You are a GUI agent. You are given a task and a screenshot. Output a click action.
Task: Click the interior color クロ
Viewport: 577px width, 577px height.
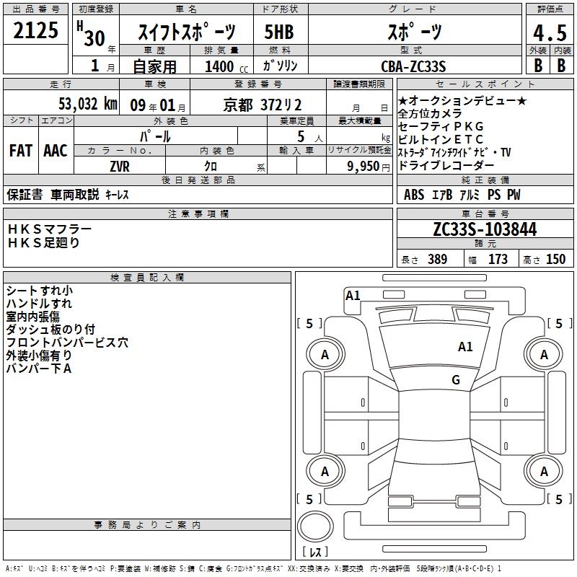(x=211, y=166)
